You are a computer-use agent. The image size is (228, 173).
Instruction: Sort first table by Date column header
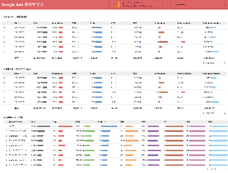click(17, 23)
